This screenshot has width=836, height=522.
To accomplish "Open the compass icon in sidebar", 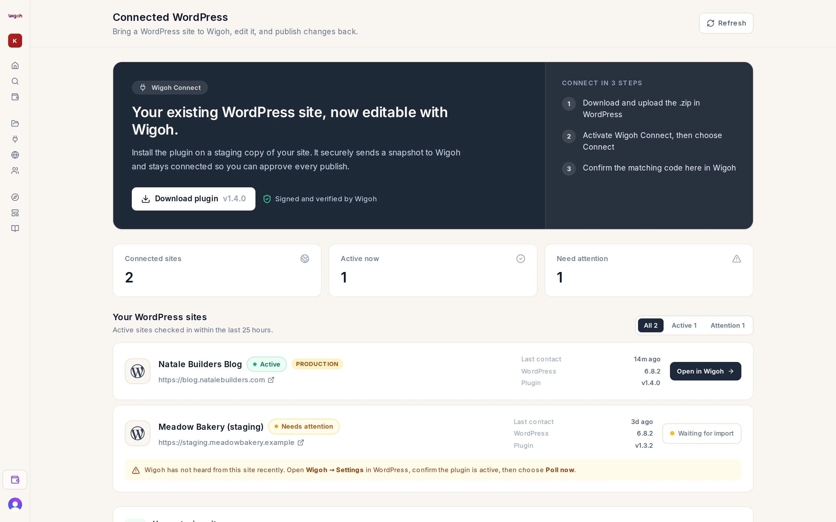I will tap(15, 197).
